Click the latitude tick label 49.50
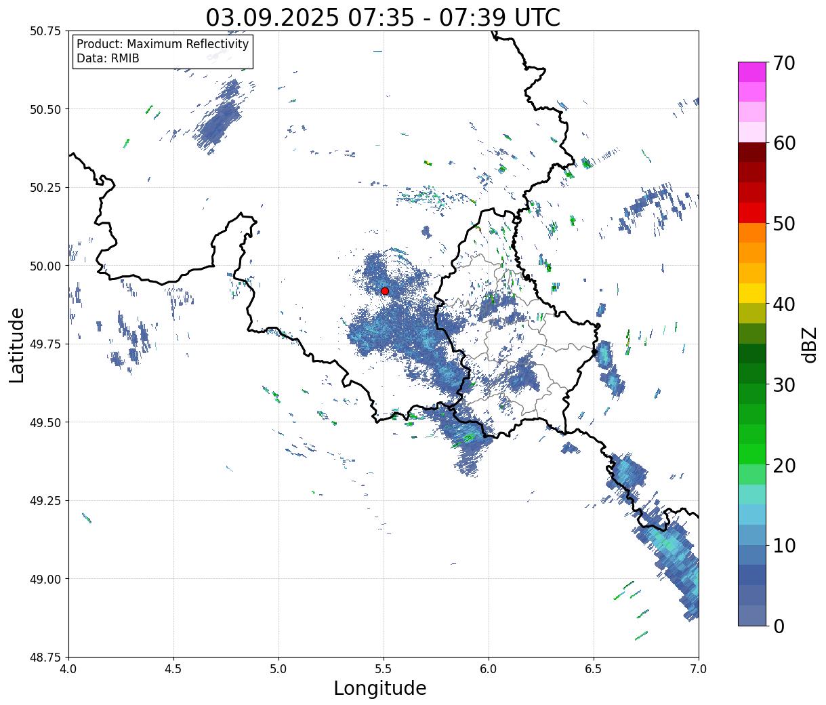 [45, 422]
